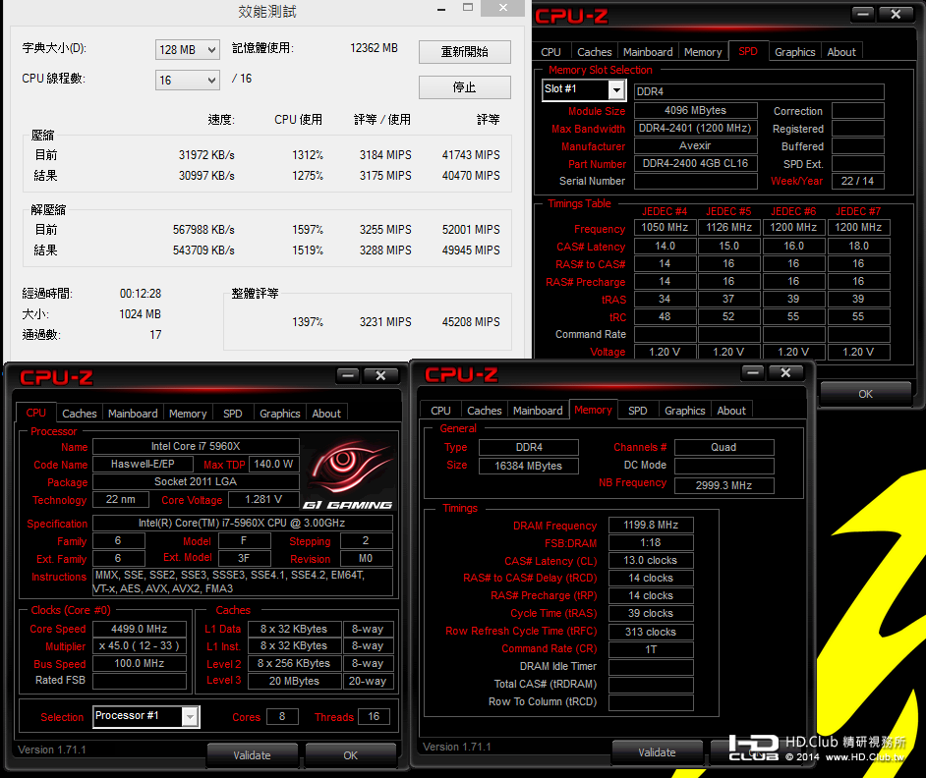Image resolution: width=926 pixels, height=778 pixels.
Task: Select active Memory tab in CPU-Z Memory window
Action: pos(593,410)
